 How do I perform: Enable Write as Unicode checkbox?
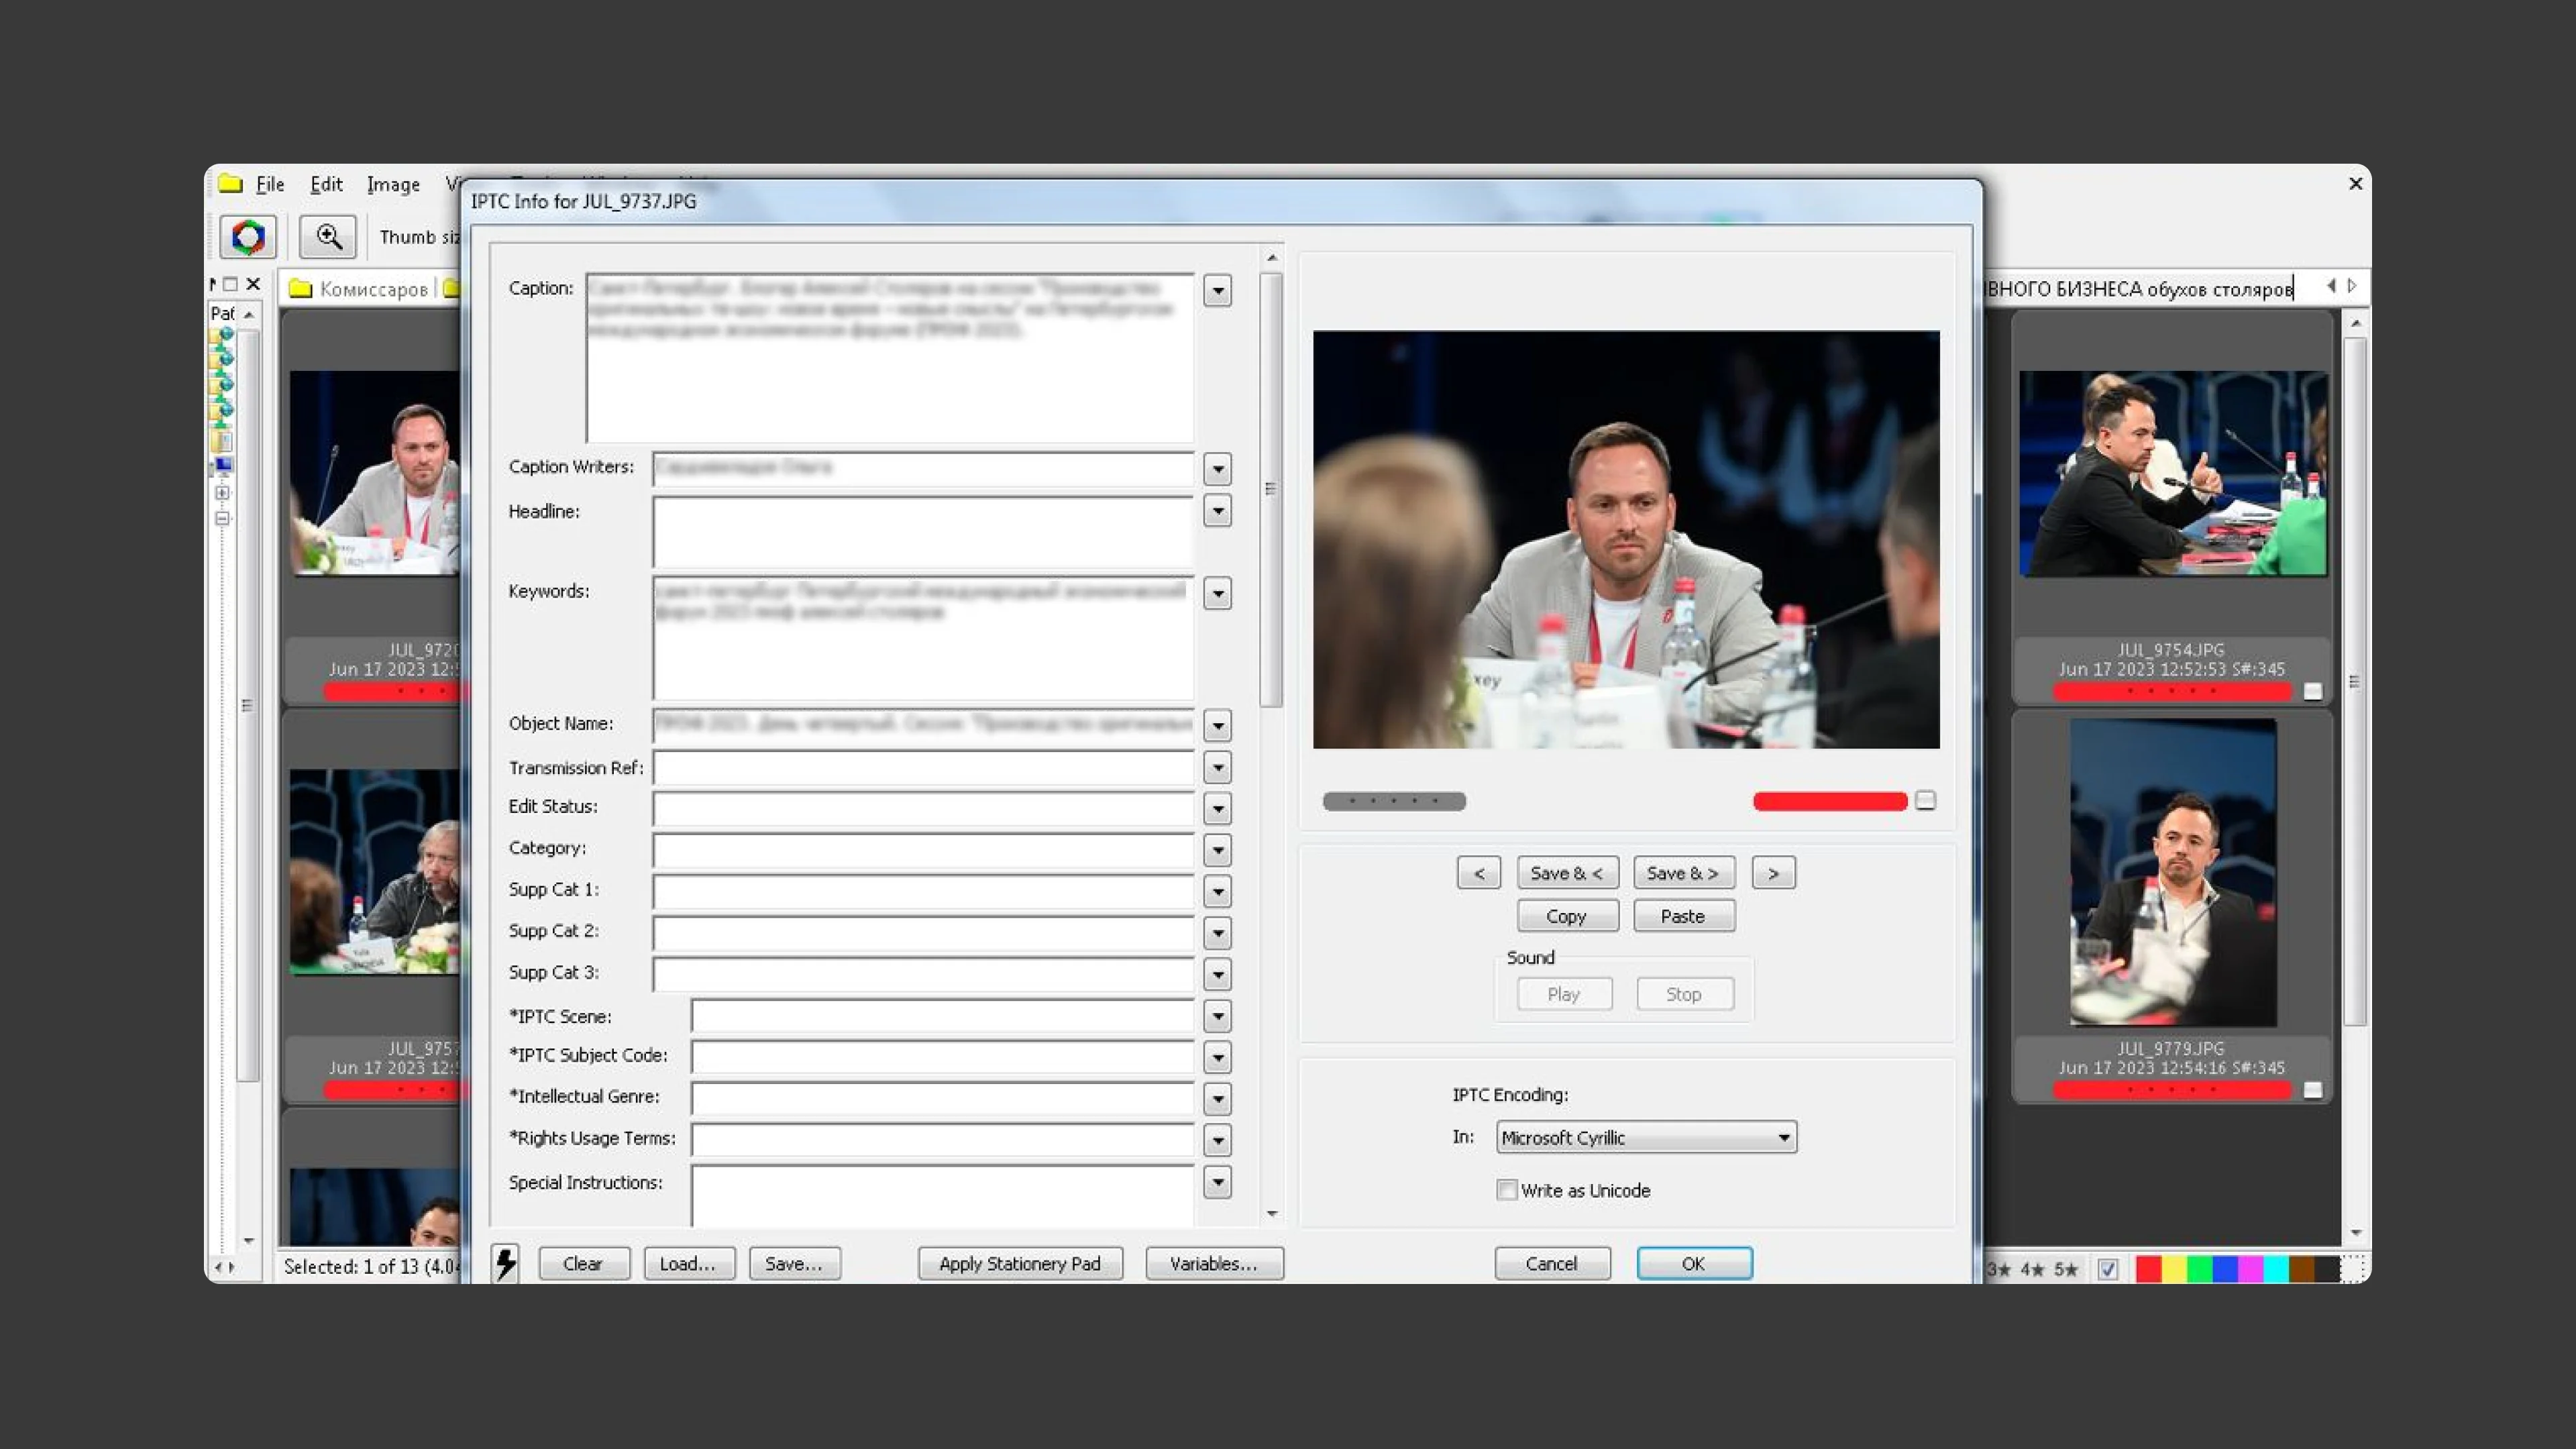tap(1506, 1190)
